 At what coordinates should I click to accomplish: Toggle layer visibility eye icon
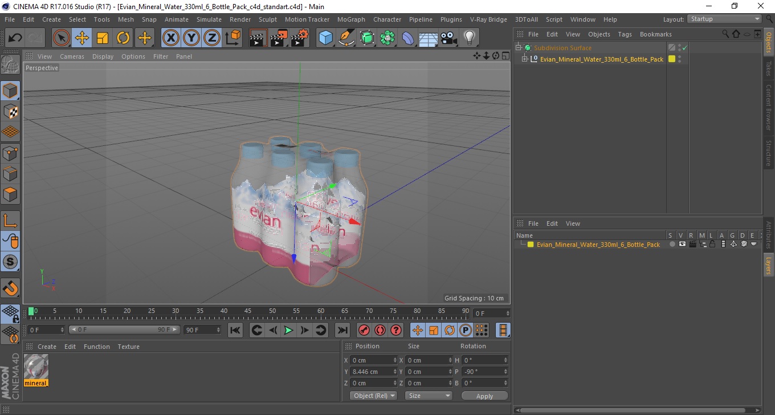click(x=682, y=245)
